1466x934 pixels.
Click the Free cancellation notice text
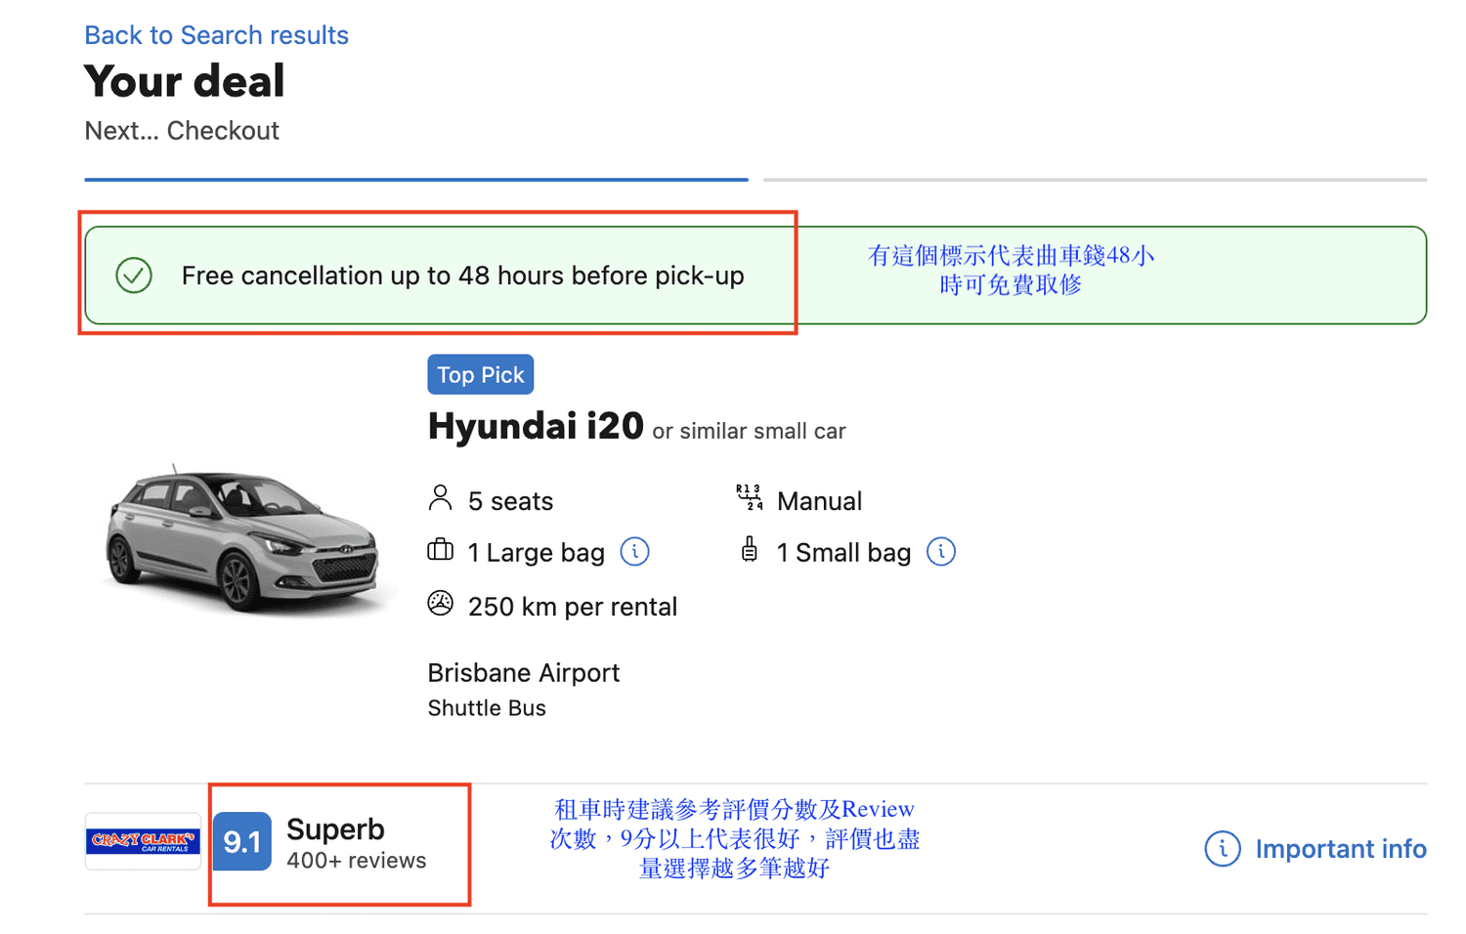[463, 276]
